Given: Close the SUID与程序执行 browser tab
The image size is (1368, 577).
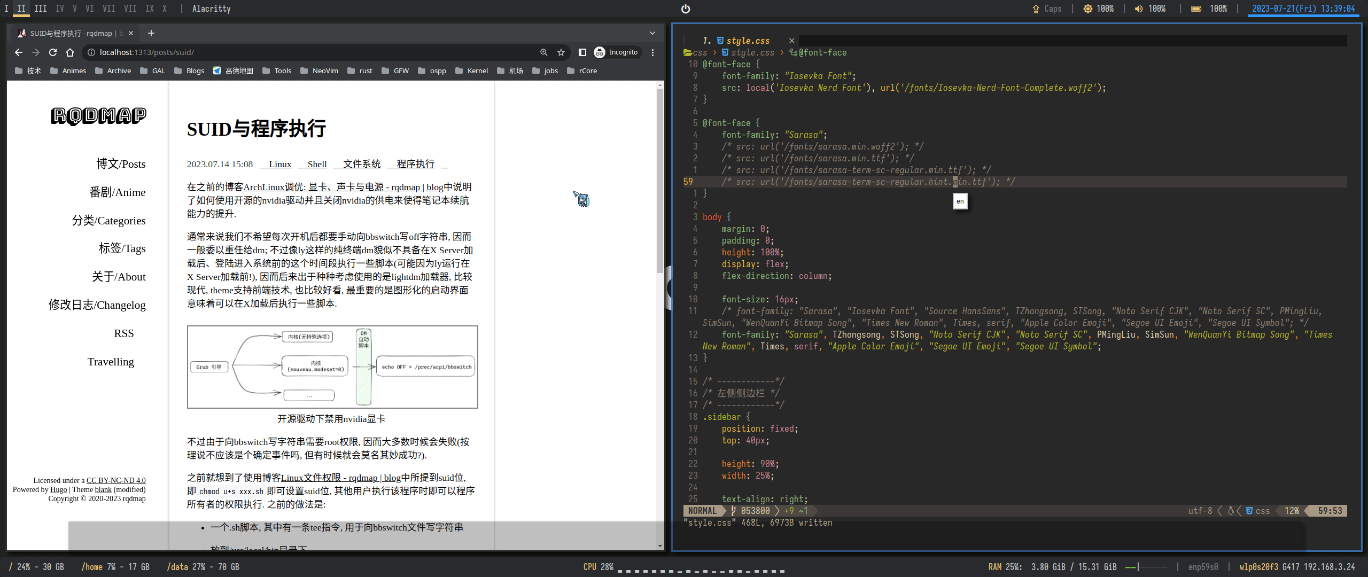Looking at the screenshot, I should (131, 33).
